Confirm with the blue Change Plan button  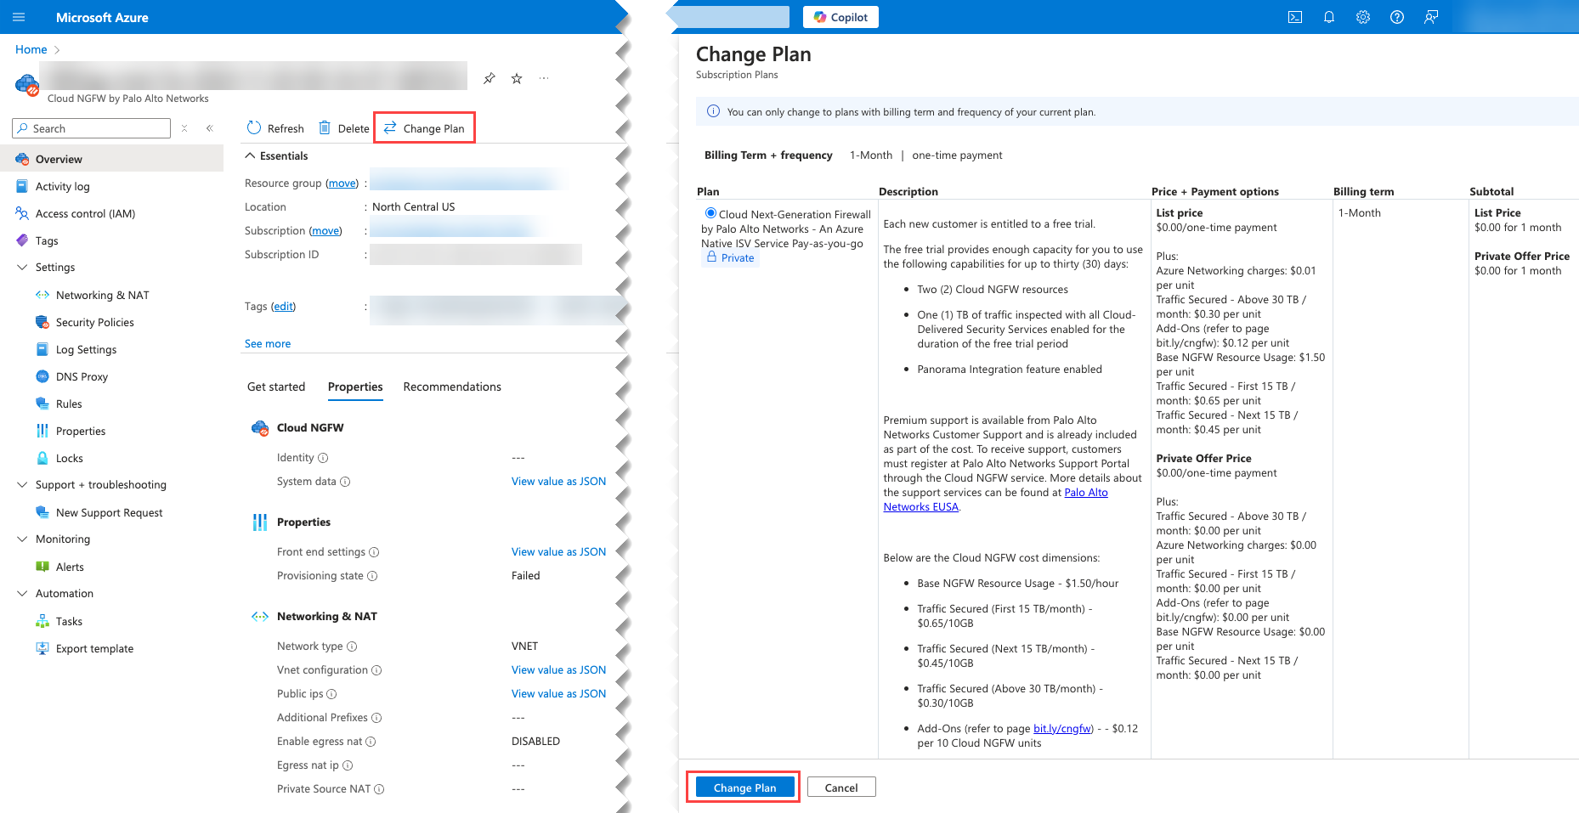pyautogui.click(x=744, y=788)
